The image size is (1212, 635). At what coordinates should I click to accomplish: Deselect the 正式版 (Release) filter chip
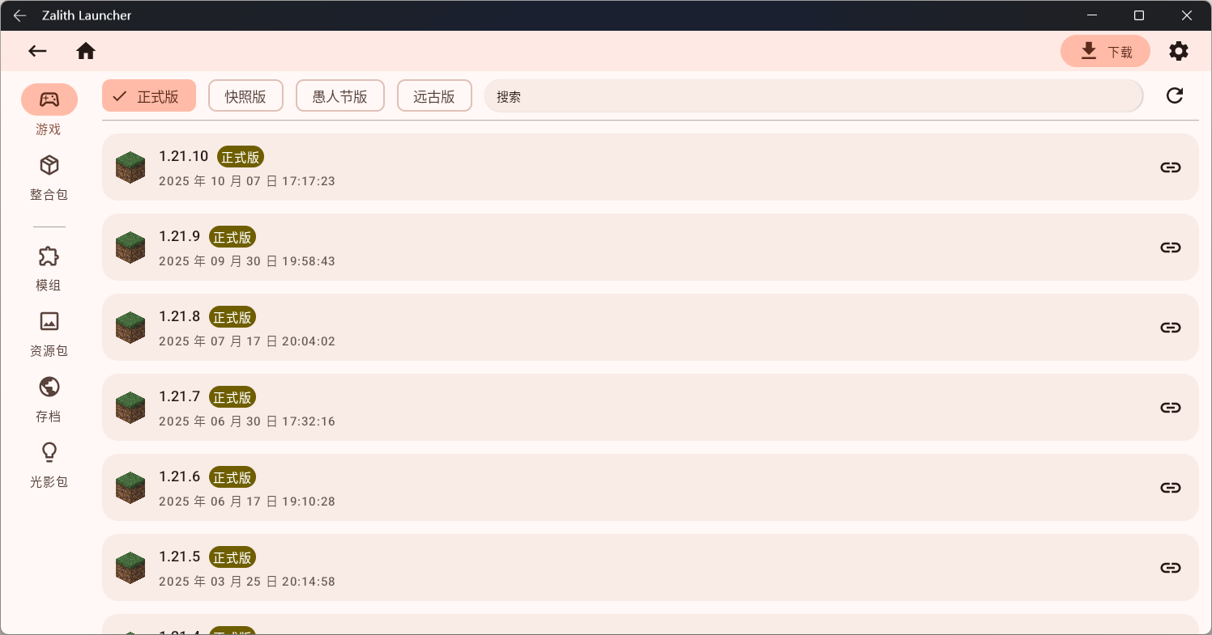tap(148, 95)
